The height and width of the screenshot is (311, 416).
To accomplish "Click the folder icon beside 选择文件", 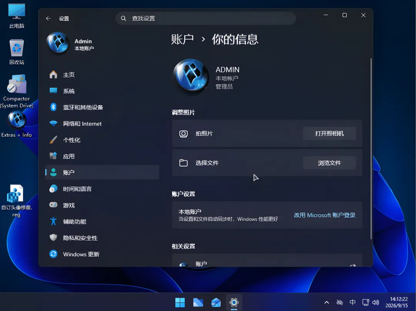I will pos(183,163).
